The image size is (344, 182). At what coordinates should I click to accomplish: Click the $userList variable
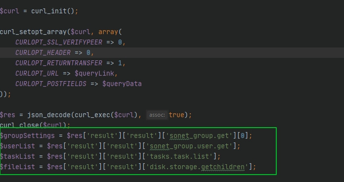click(x=17, y=146)
